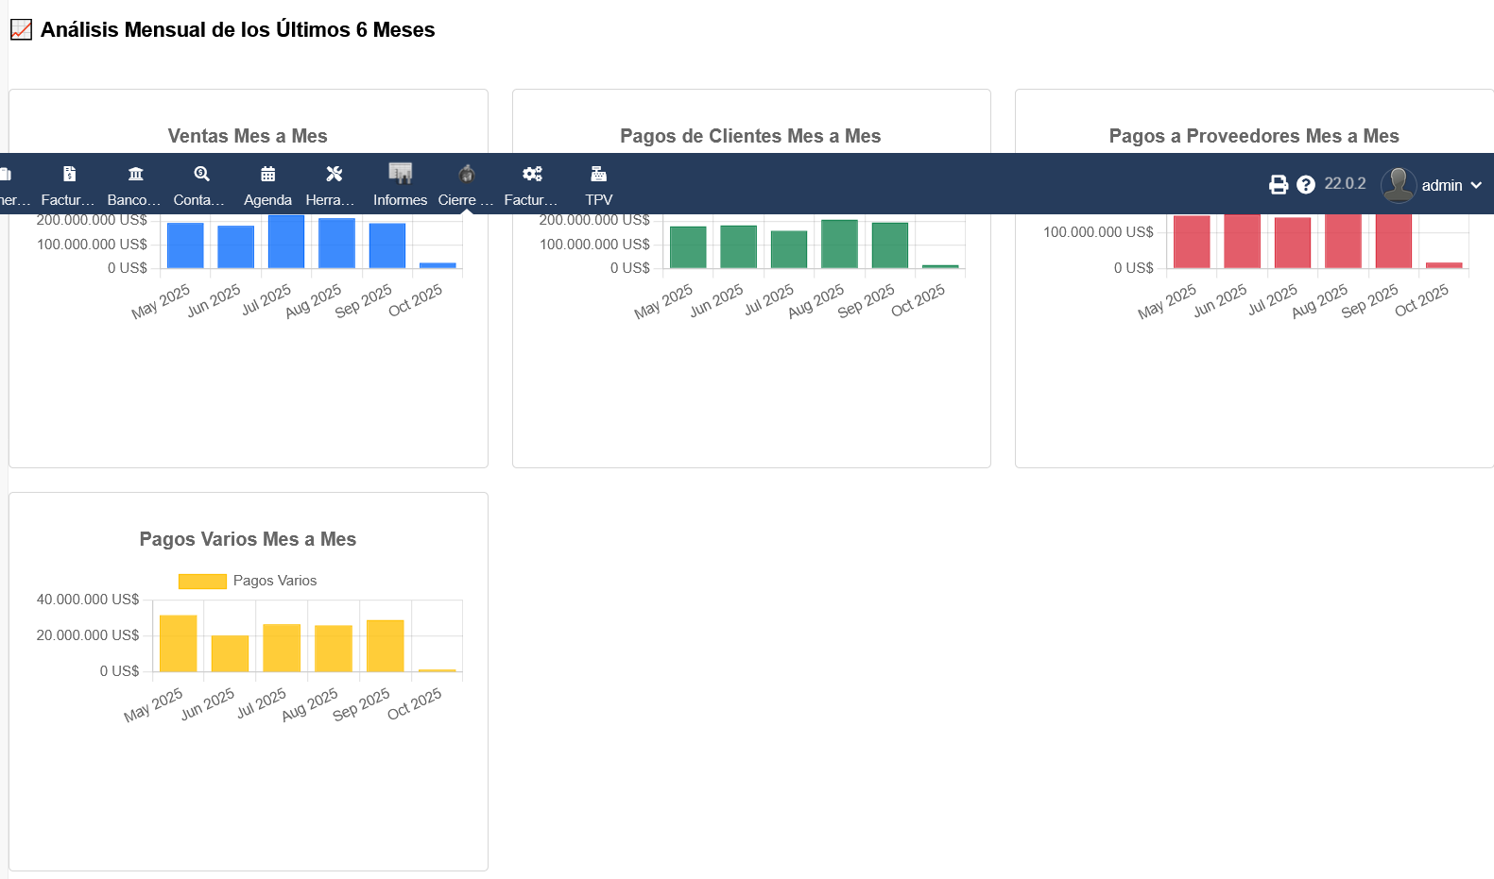
Task: Click the Bancos building icon
Action: point(135,174)
